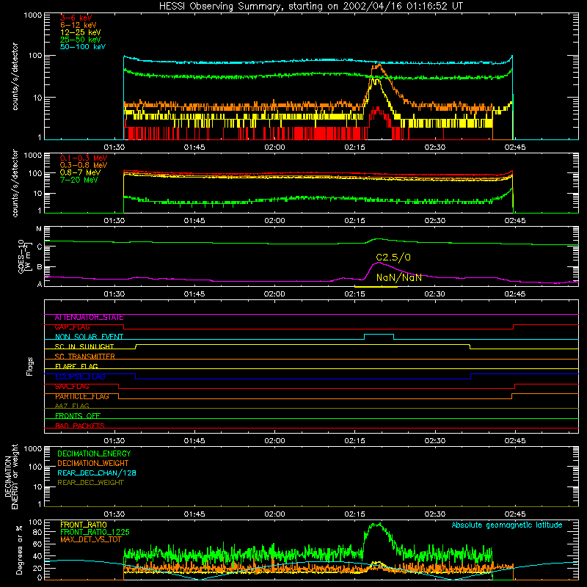Screen dimensions: 587x587
Task: Click the DECIMATION_WEIGHT legend label
Action: point(93,464)
